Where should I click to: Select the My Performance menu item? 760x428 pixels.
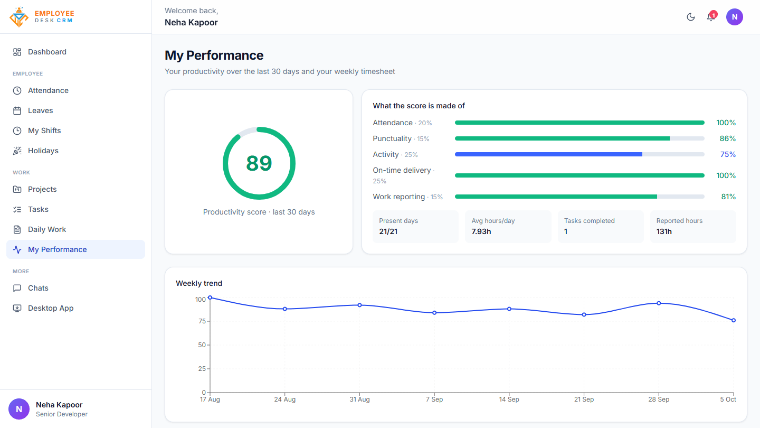tap(75, 249)
